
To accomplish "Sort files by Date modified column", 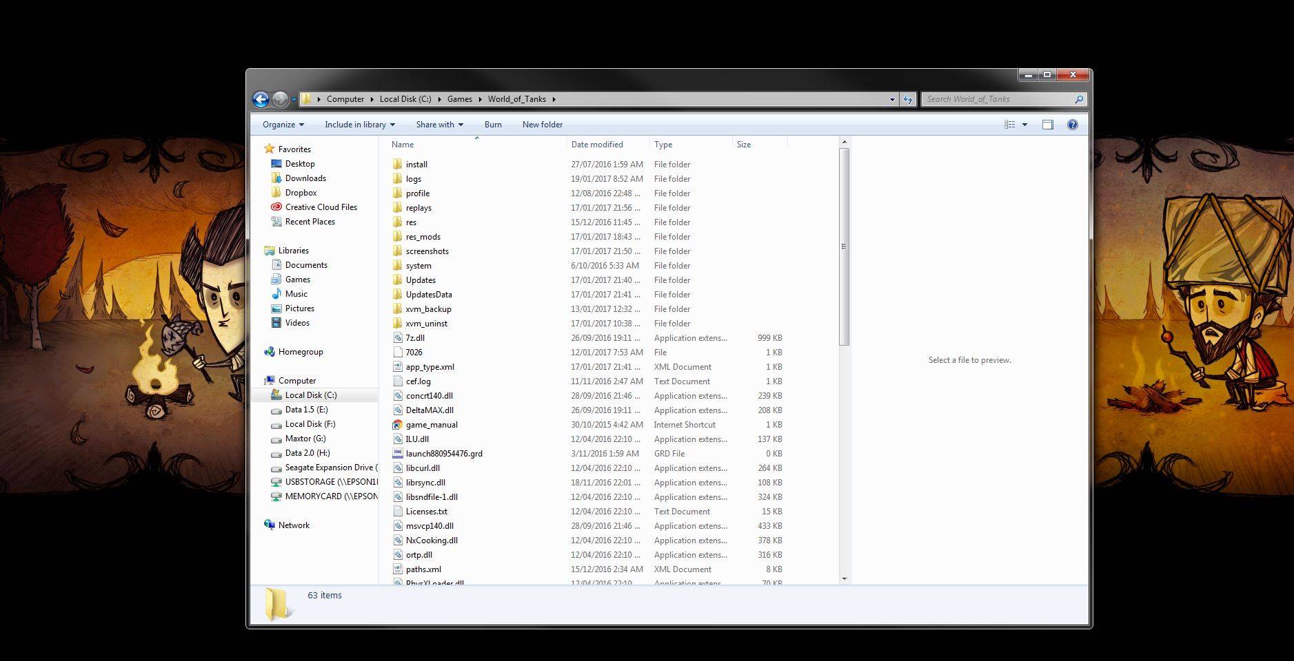I will pos(597,145).
